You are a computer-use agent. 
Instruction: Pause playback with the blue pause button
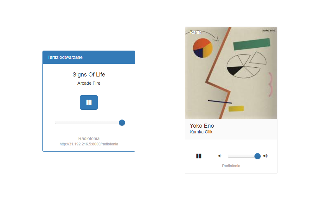coord(89,102)
